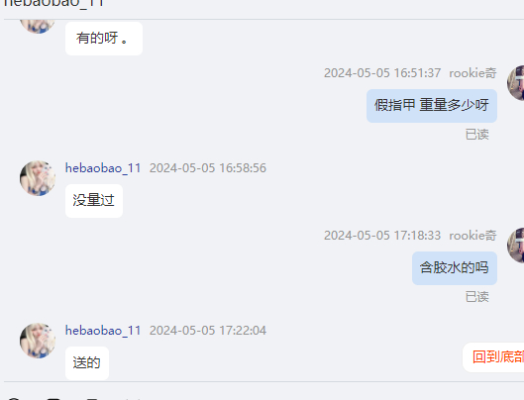Select the 送的 message bubble
Viewport: 524px width, 400px height.
tap(87, 363)
